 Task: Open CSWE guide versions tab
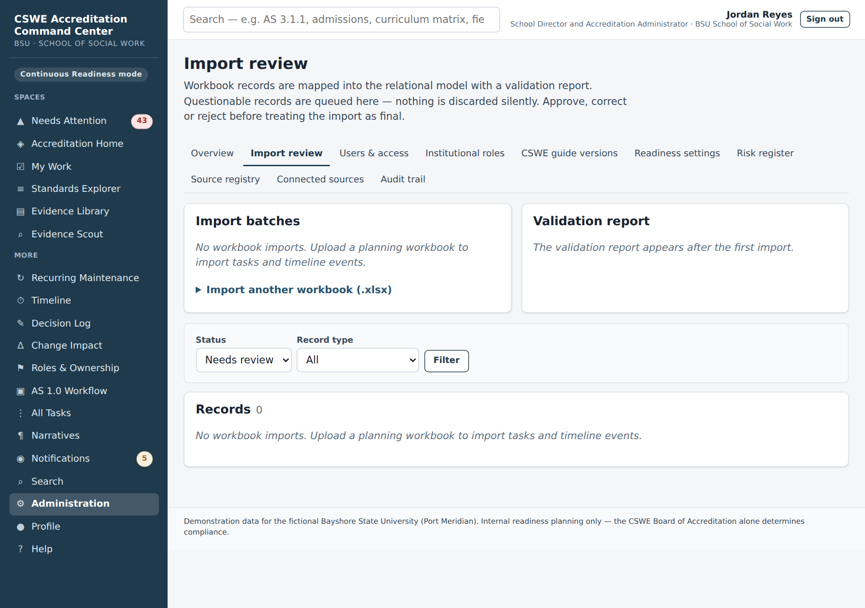point(569,154)
